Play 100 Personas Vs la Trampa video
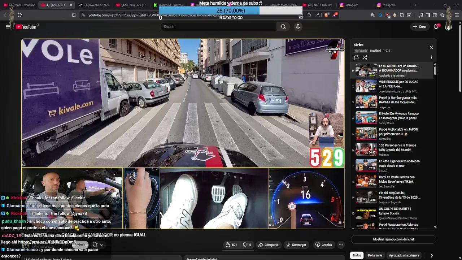This screenshot has width=462, height=260. (393, 150)
